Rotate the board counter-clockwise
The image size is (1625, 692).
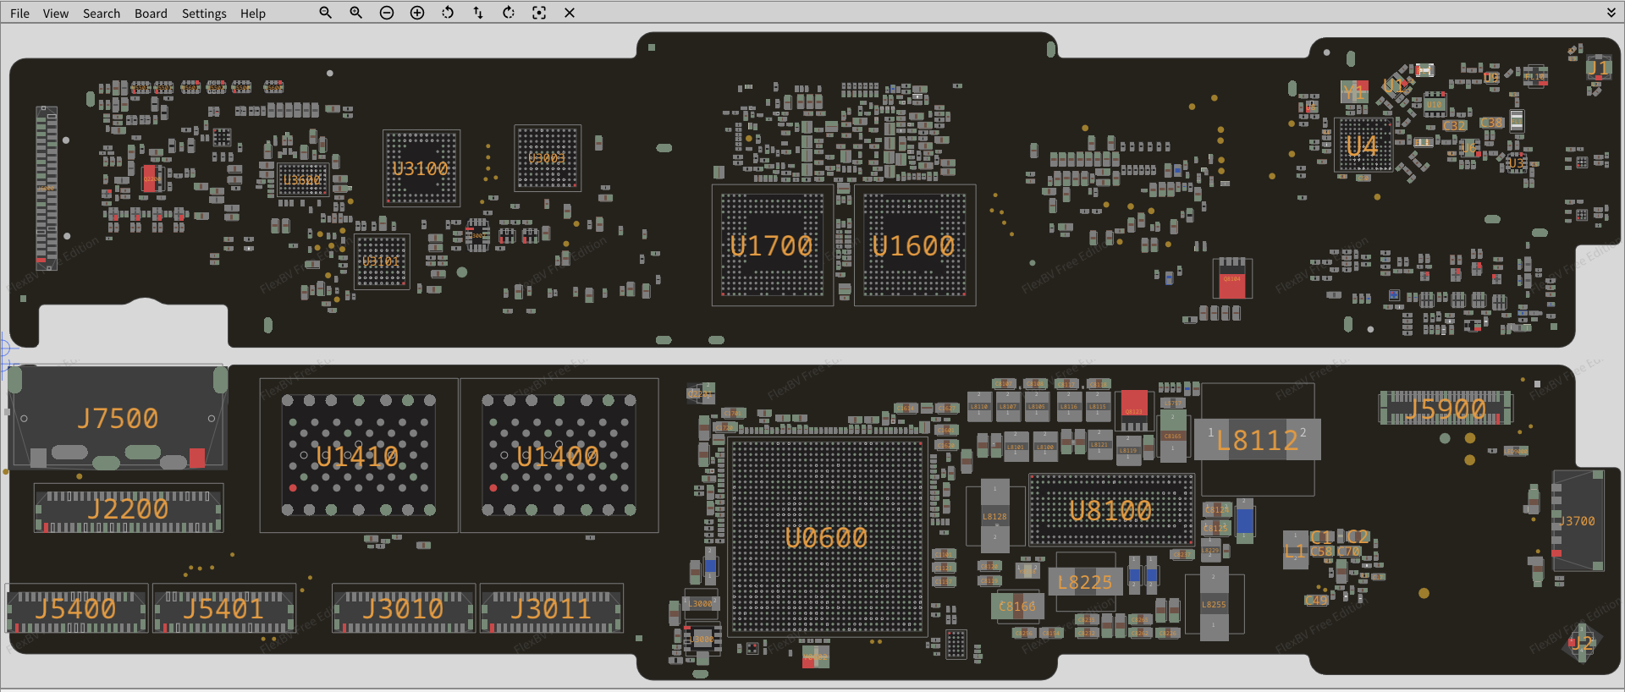(448, 13)
